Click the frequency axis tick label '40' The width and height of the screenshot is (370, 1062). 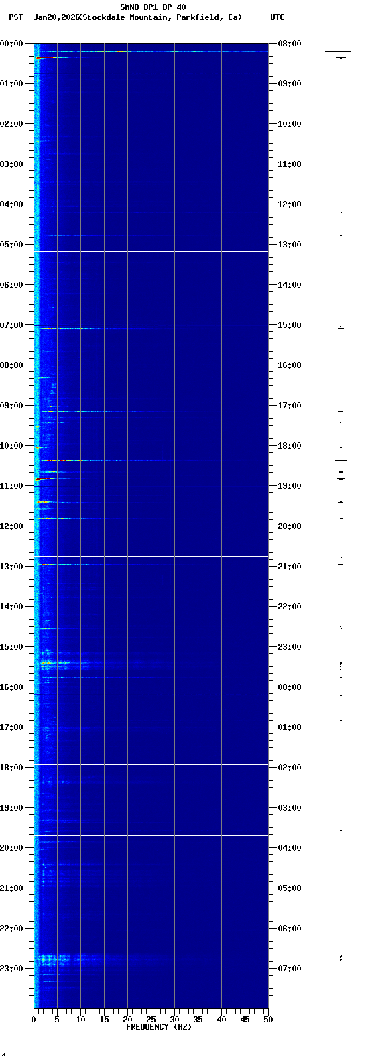click(221, 1020)
